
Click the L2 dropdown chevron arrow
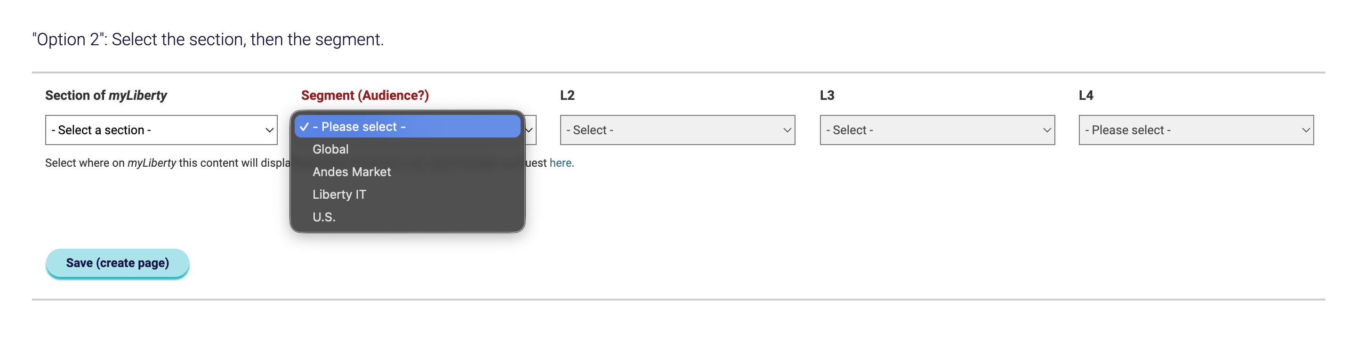coord(787,130)
